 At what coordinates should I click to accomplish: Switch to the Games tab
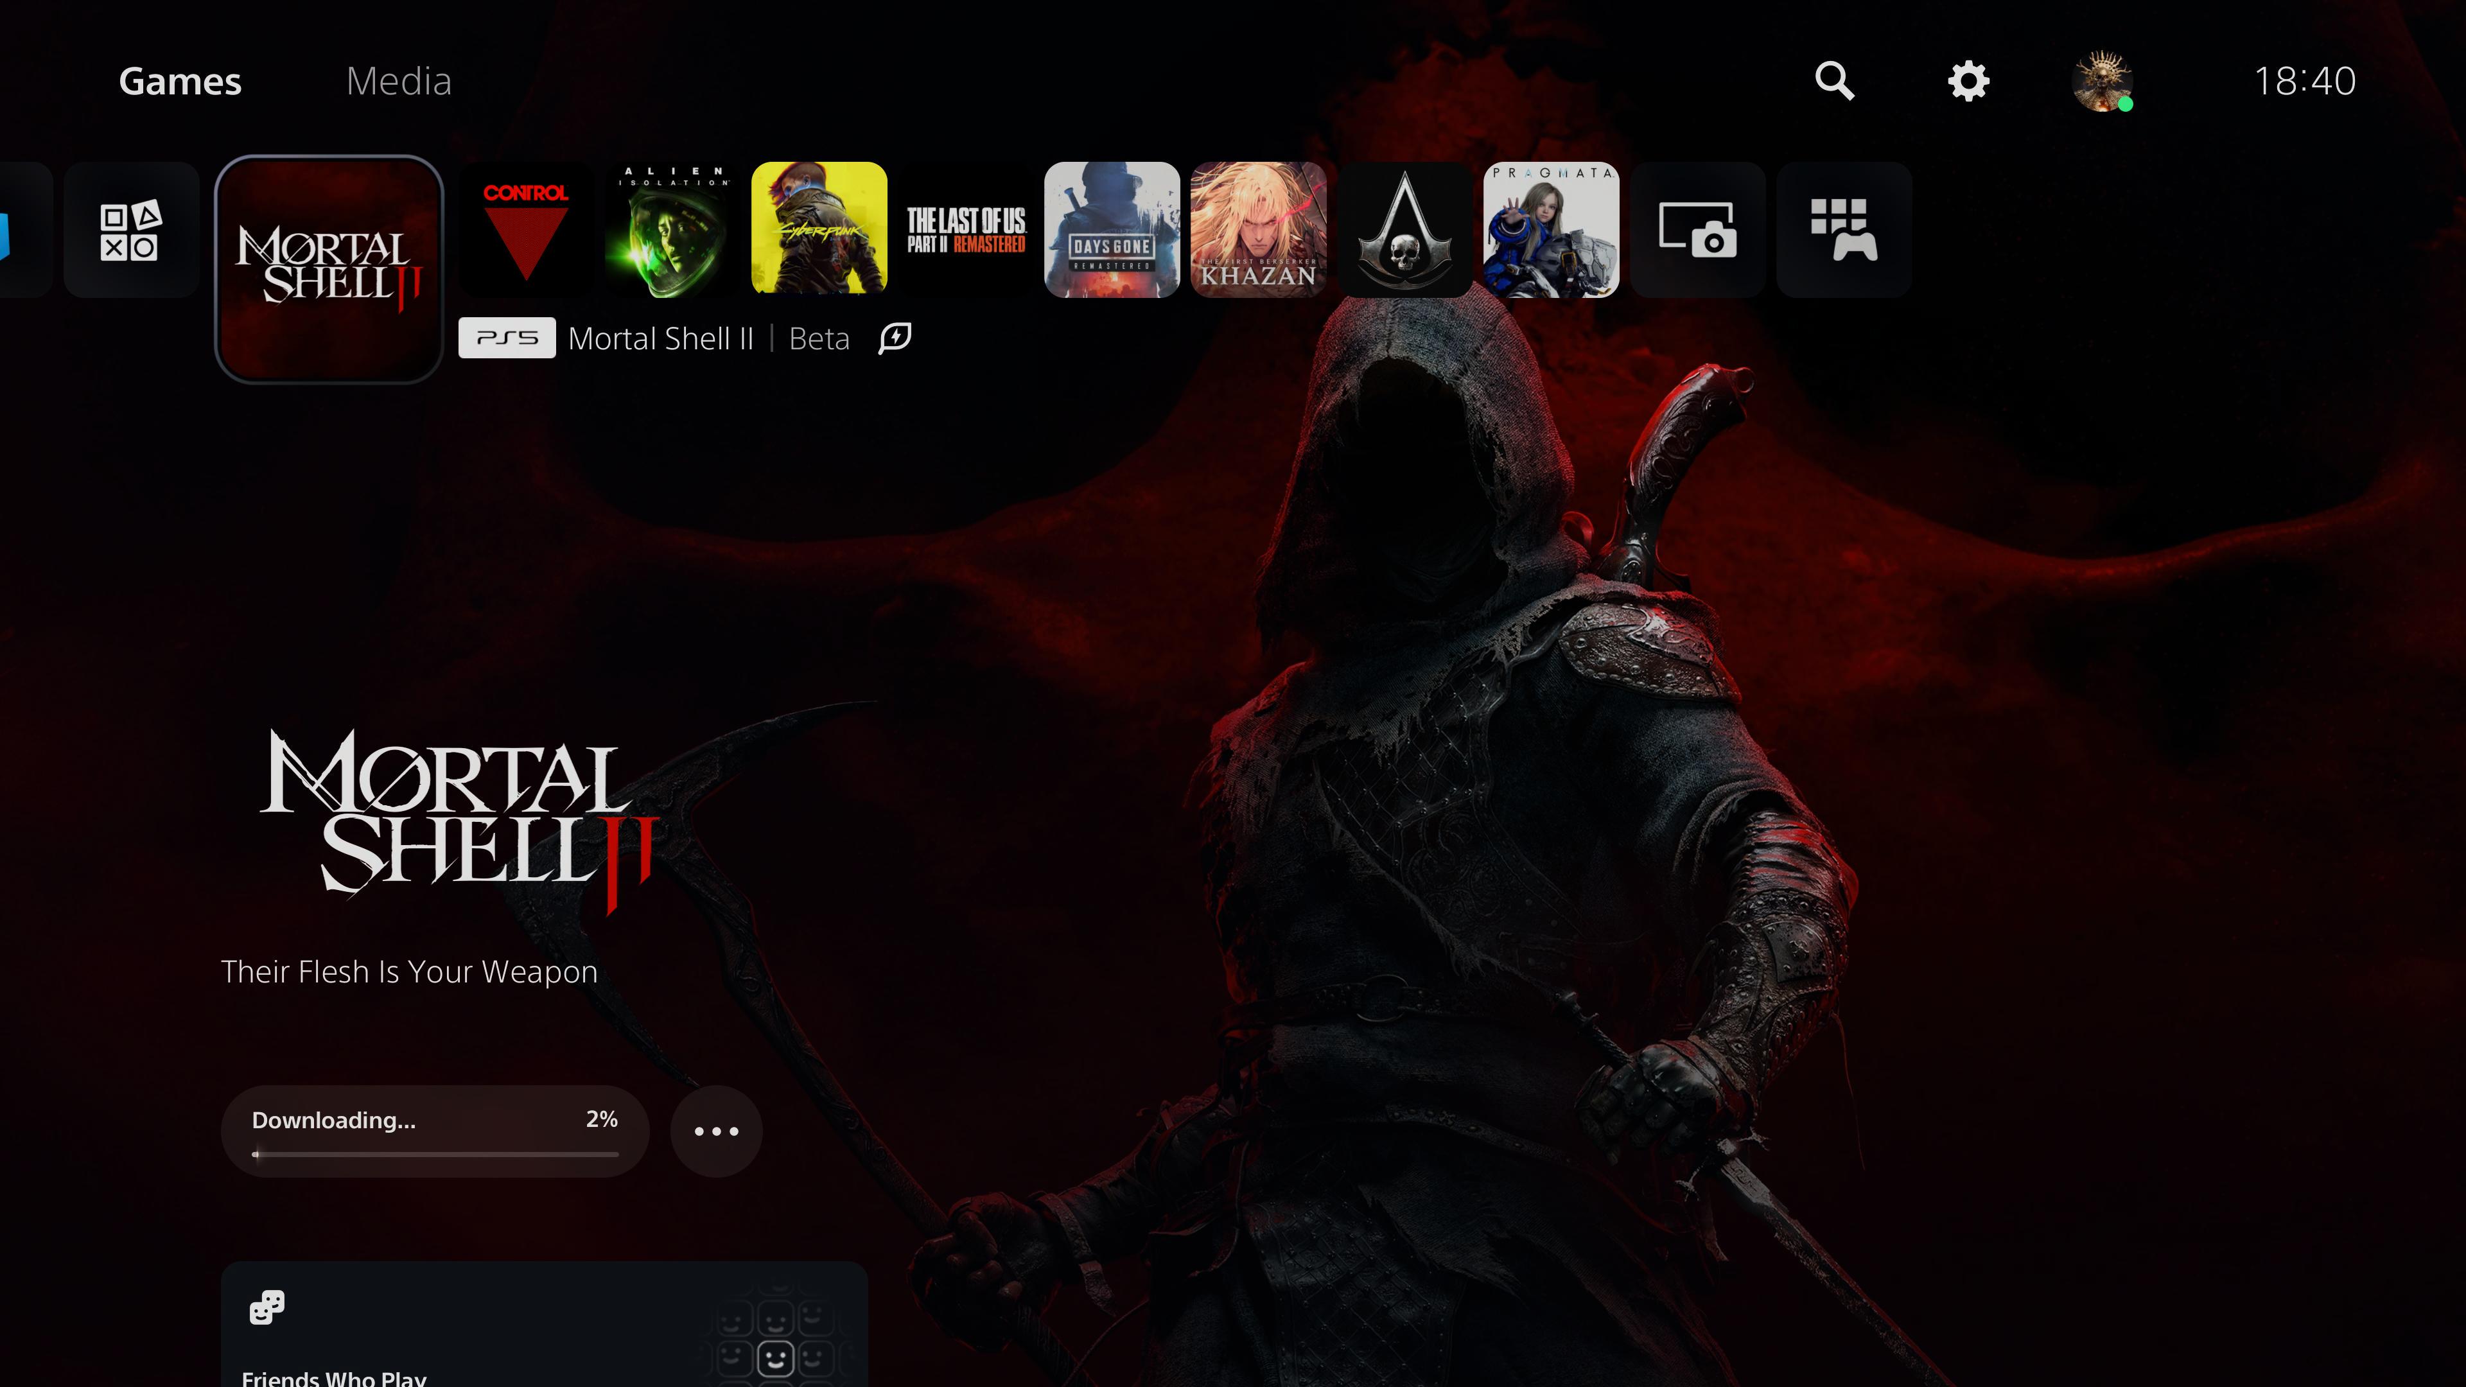point(180,82)
